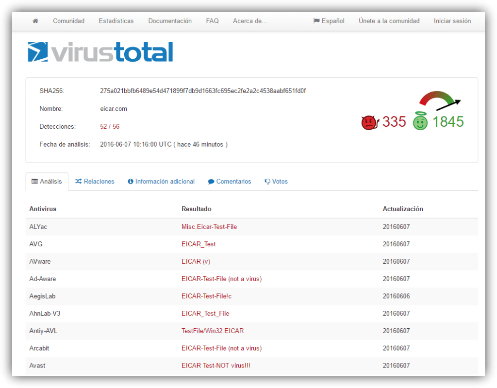Click Ad-Aware's EICAR-Test-File (not a virus) result
Screen dimensions: 497x388
click(221, 279)
